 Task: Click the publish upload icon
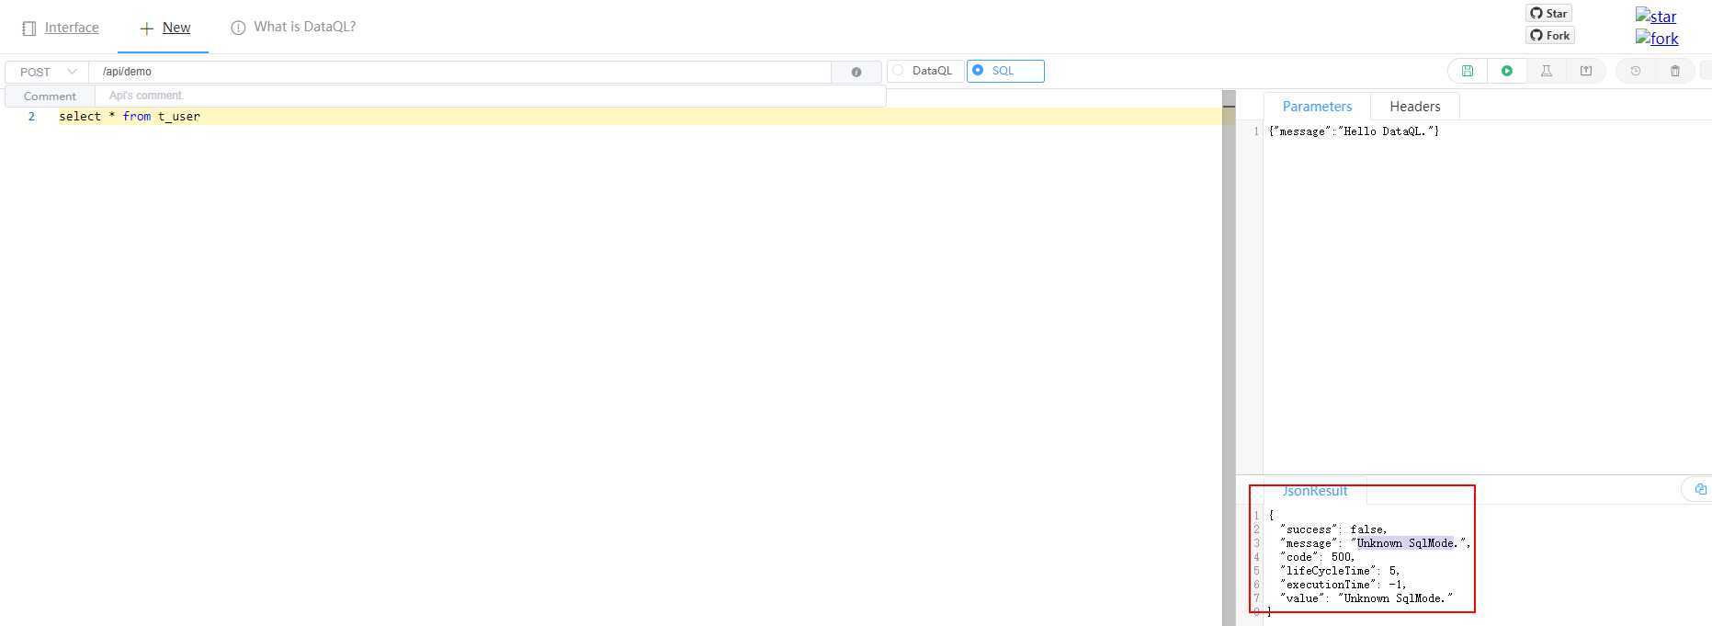click(1586, 71)
